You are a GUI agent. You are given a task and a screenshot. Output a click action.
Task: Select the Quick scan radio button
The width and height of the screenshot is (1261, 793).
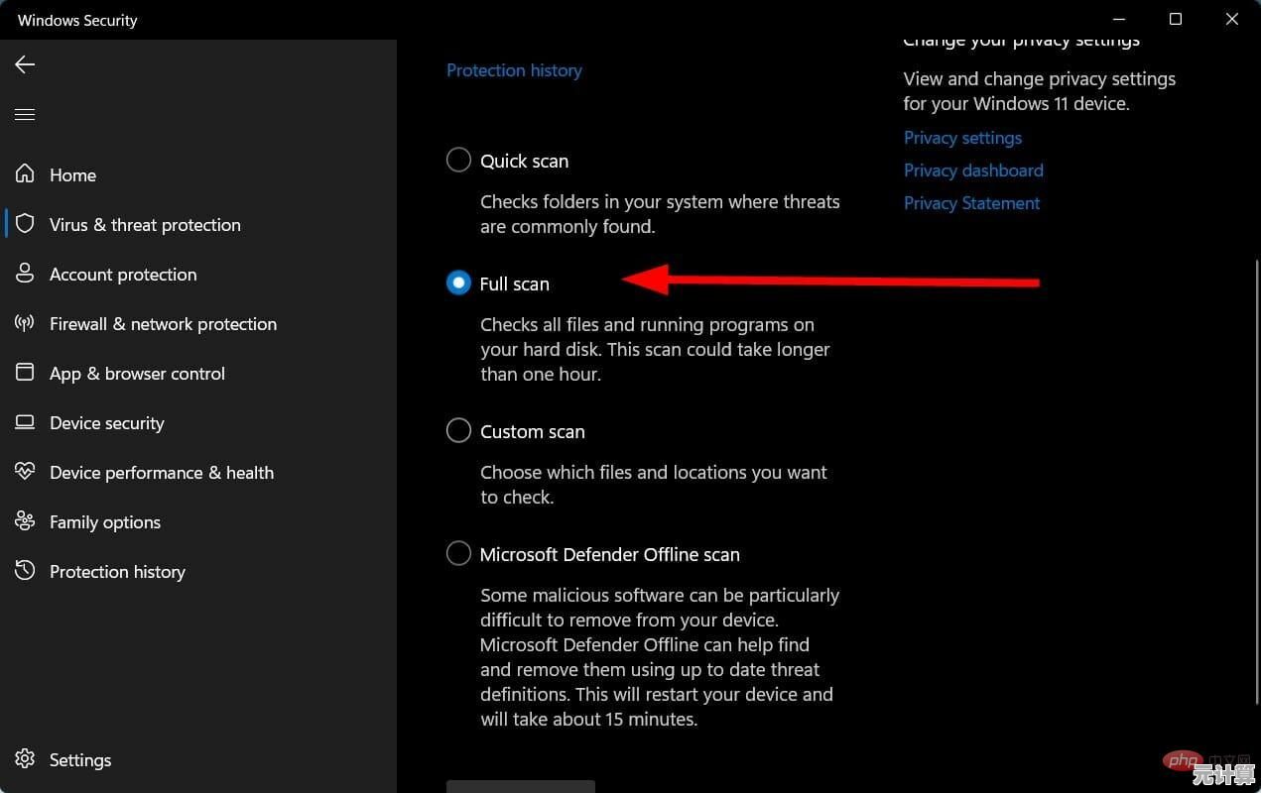tap(458, 160)
